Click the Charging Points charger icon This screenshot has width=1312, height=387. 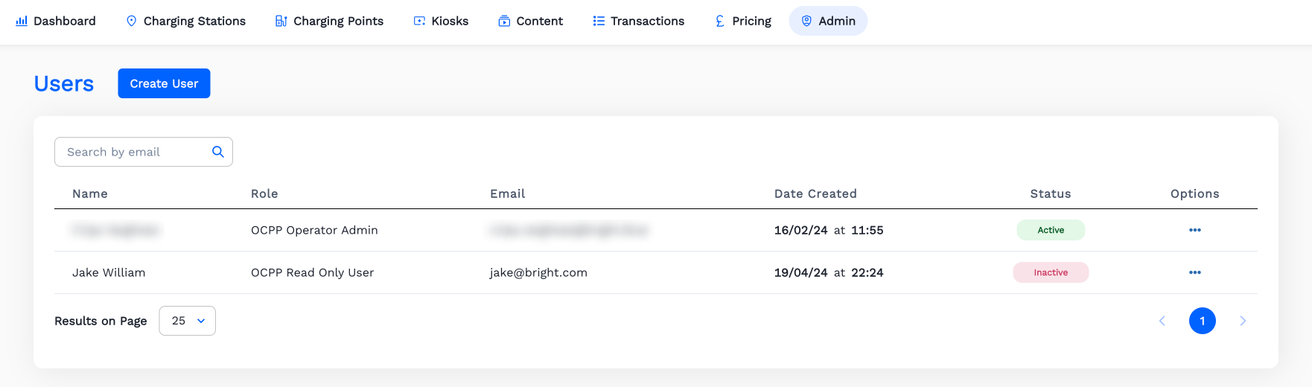pyautogui.click(x=281, y=21)
